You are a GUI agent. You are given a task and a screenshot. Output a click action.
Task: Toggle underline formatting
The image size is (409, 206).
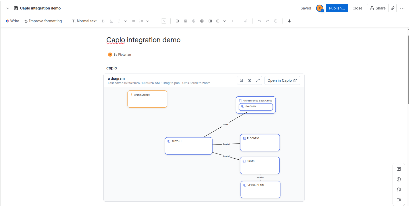click(x=111, y=21)
